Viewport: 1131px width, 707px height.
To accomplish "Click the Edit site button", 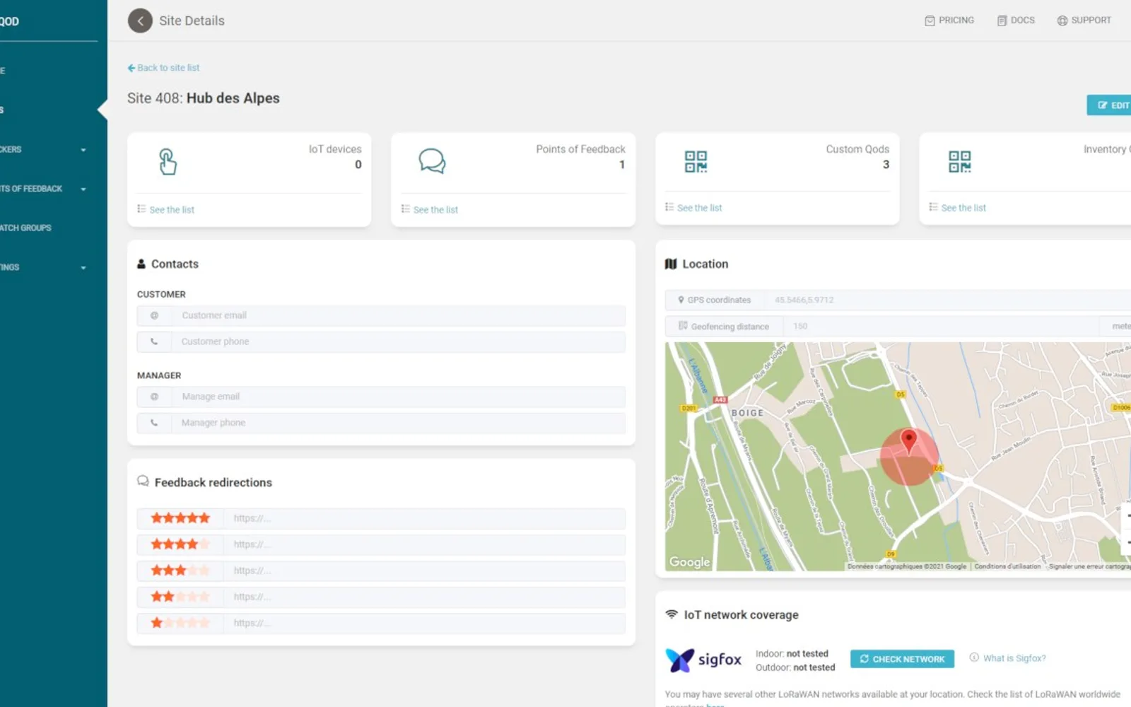I will [1111, 105].
